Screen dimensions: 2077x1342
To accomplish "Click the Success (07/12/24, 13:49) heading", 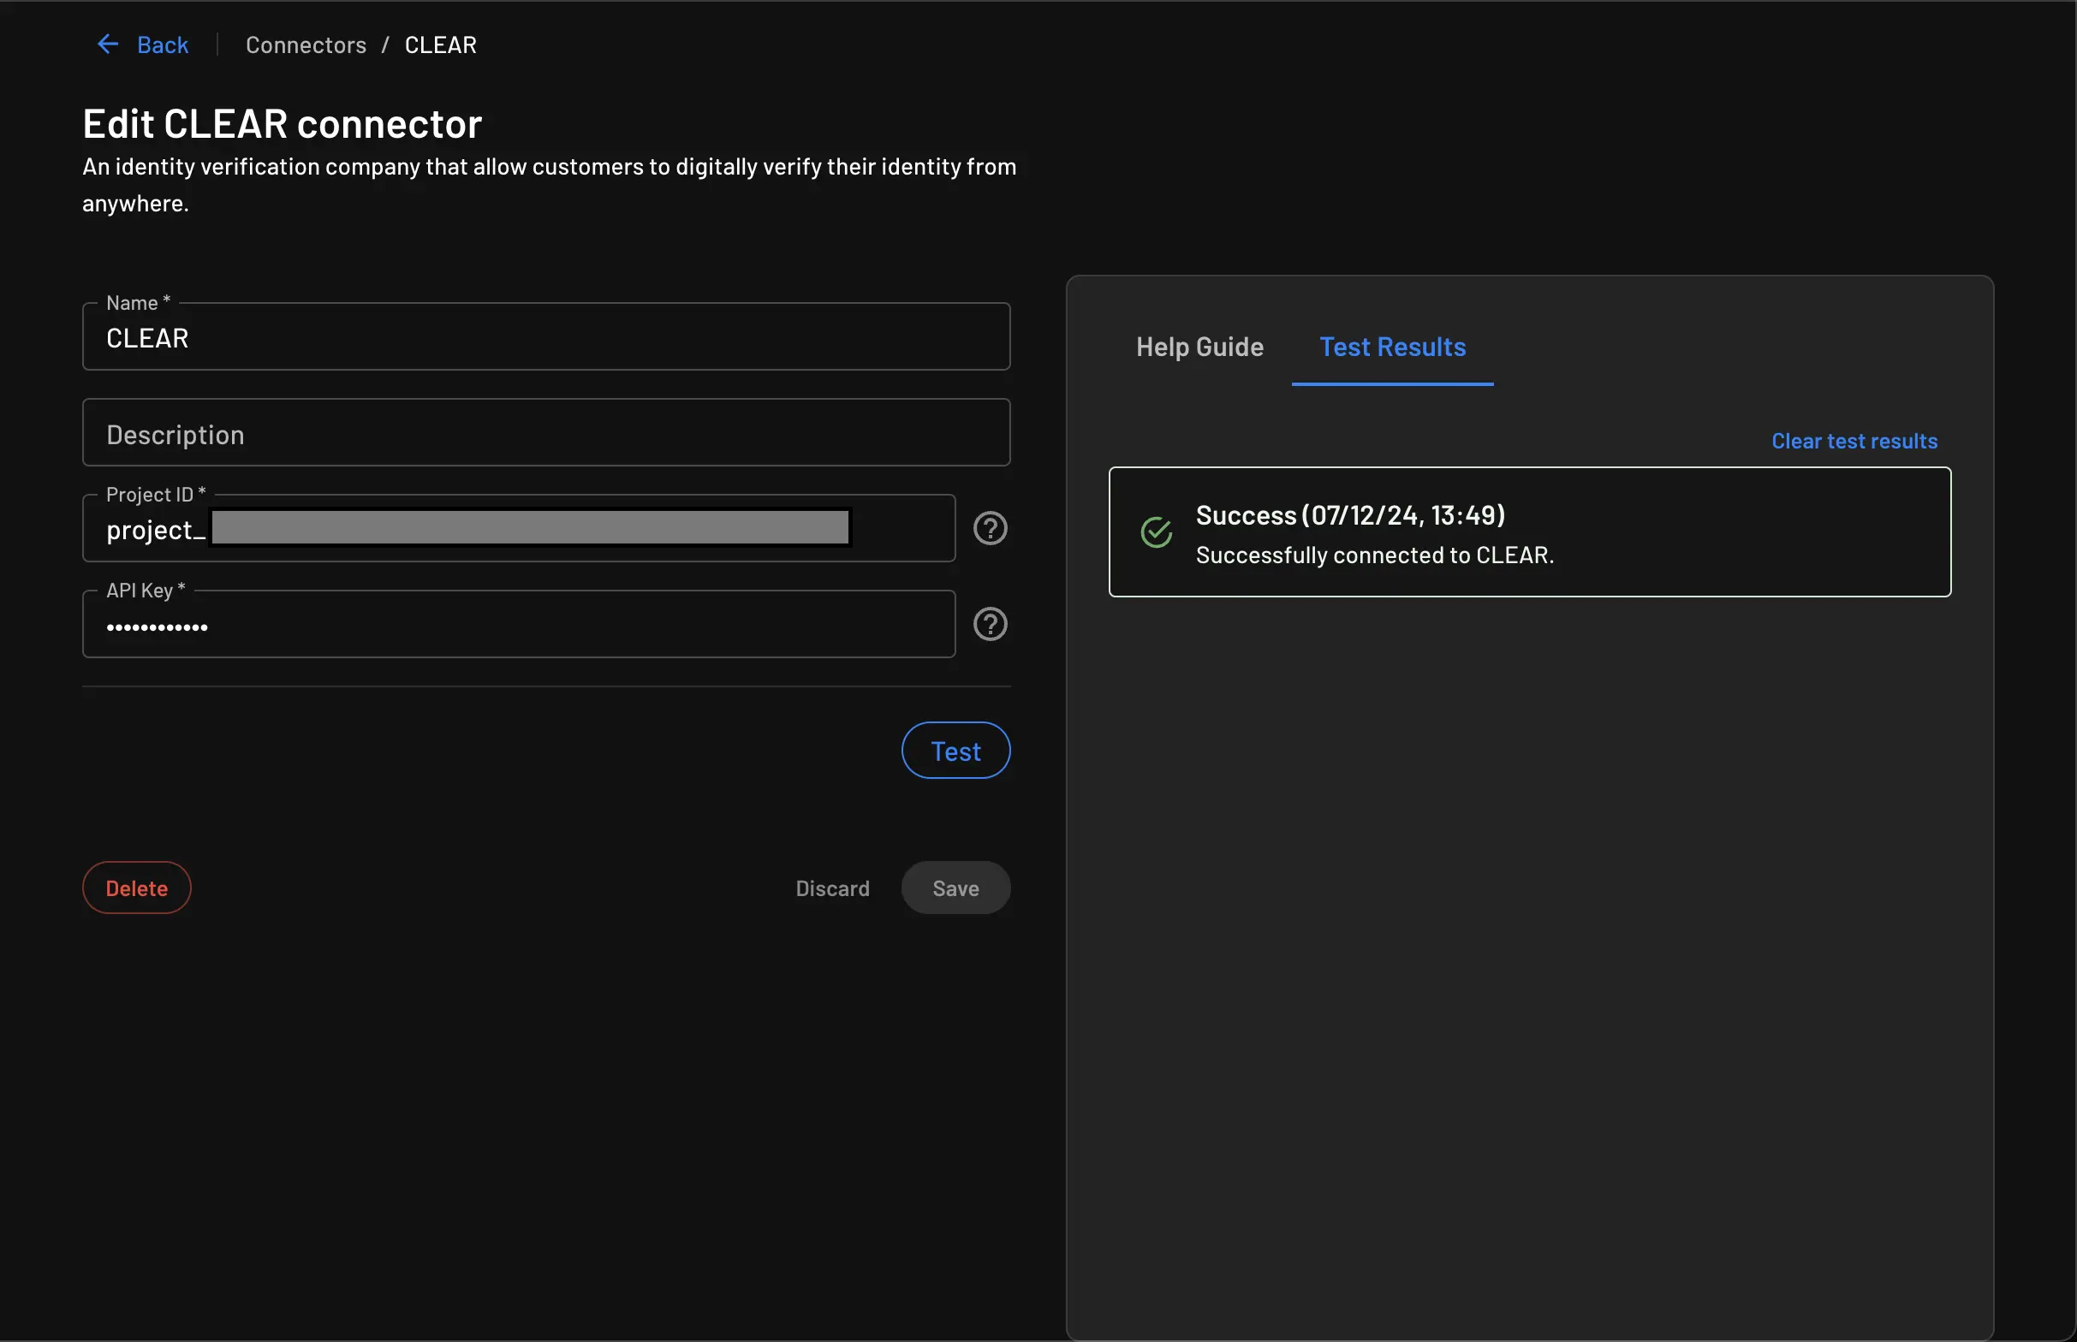I will (x=1350, y=515).
